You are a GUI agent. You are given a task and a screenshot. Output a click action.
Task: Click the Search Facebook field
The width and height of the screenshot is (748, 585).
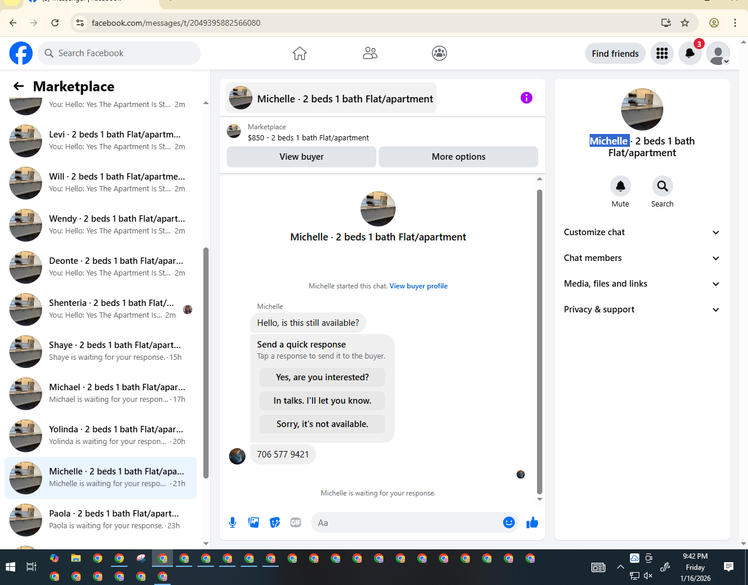coord(119,53)
